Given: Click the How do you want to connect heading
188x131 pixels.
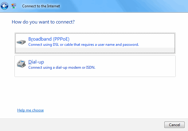Looking at the screenshot, I should coord(43,22).
